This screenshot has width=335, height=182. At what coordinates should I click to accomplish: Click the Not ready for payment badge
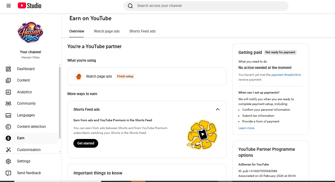[280, 52]
